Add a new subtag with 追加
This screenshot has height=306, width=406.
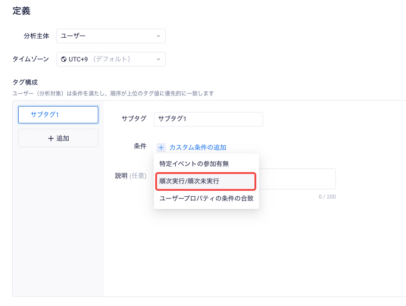click(58, 138)
